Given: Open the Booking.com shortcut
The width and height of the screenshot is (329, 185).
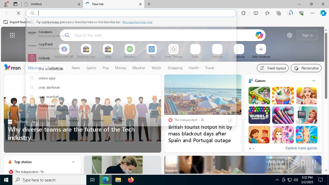Looking at the screenshot, I should (86, 51).
